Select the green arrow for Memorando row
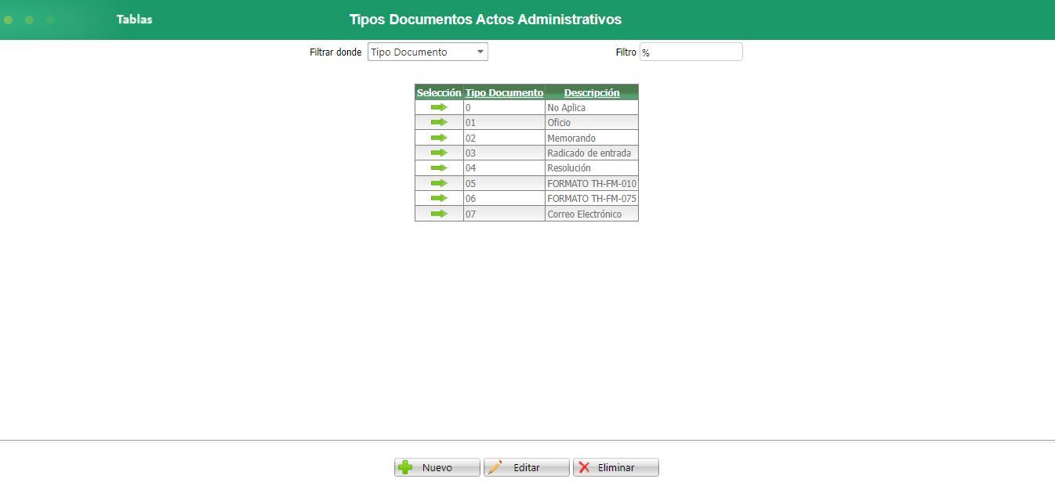The height and width of the screenshot is (497, 1055). (x=439, y=138)
